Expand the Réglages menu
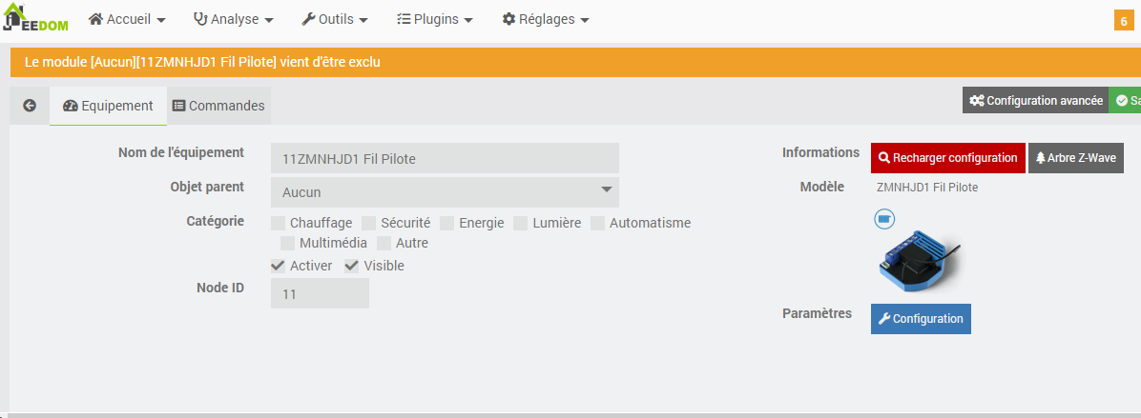This screenshot has height=418, width=1141. (x=546, y=20)
